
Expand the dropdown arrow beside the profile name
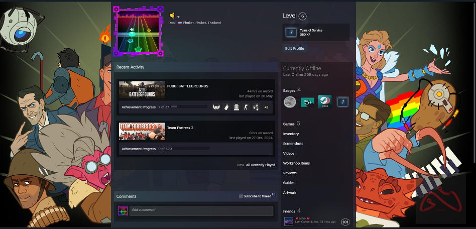[x=178, y=17]
